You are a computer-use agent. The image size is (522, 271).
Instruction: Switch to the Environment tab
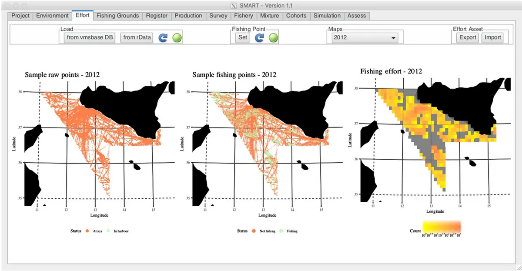pyautogui.click(x=52, y=16)
